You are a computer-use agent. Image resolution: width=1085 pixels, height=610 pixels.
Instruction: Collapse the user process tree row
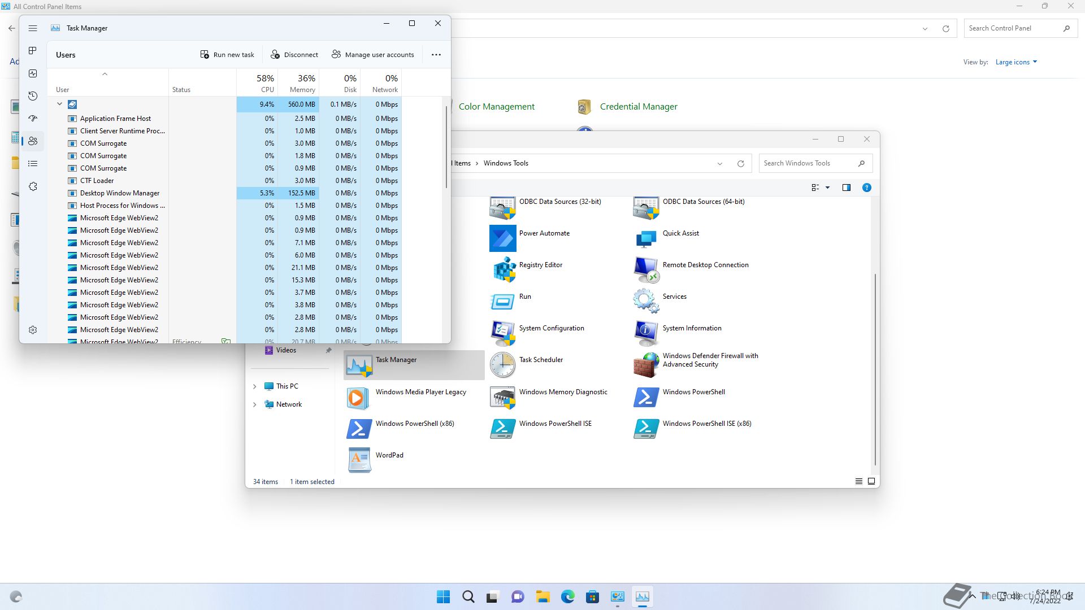coord(59,104)
